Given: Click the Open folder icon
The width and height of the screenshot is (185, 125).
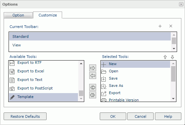Looking at the screenshot, I should coord(104,72).
